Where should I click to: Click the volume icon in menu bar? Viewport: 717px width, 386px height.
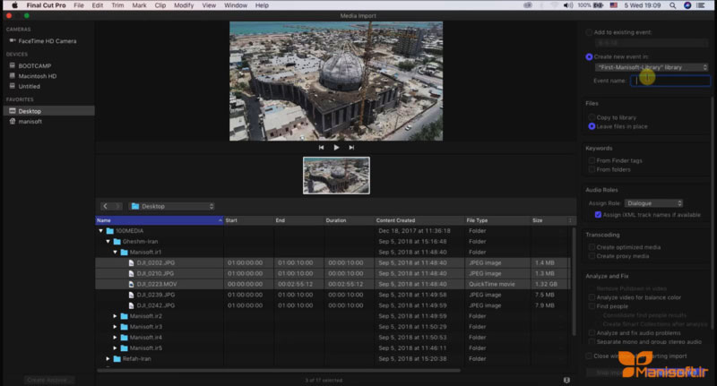[x=568, y=5]
